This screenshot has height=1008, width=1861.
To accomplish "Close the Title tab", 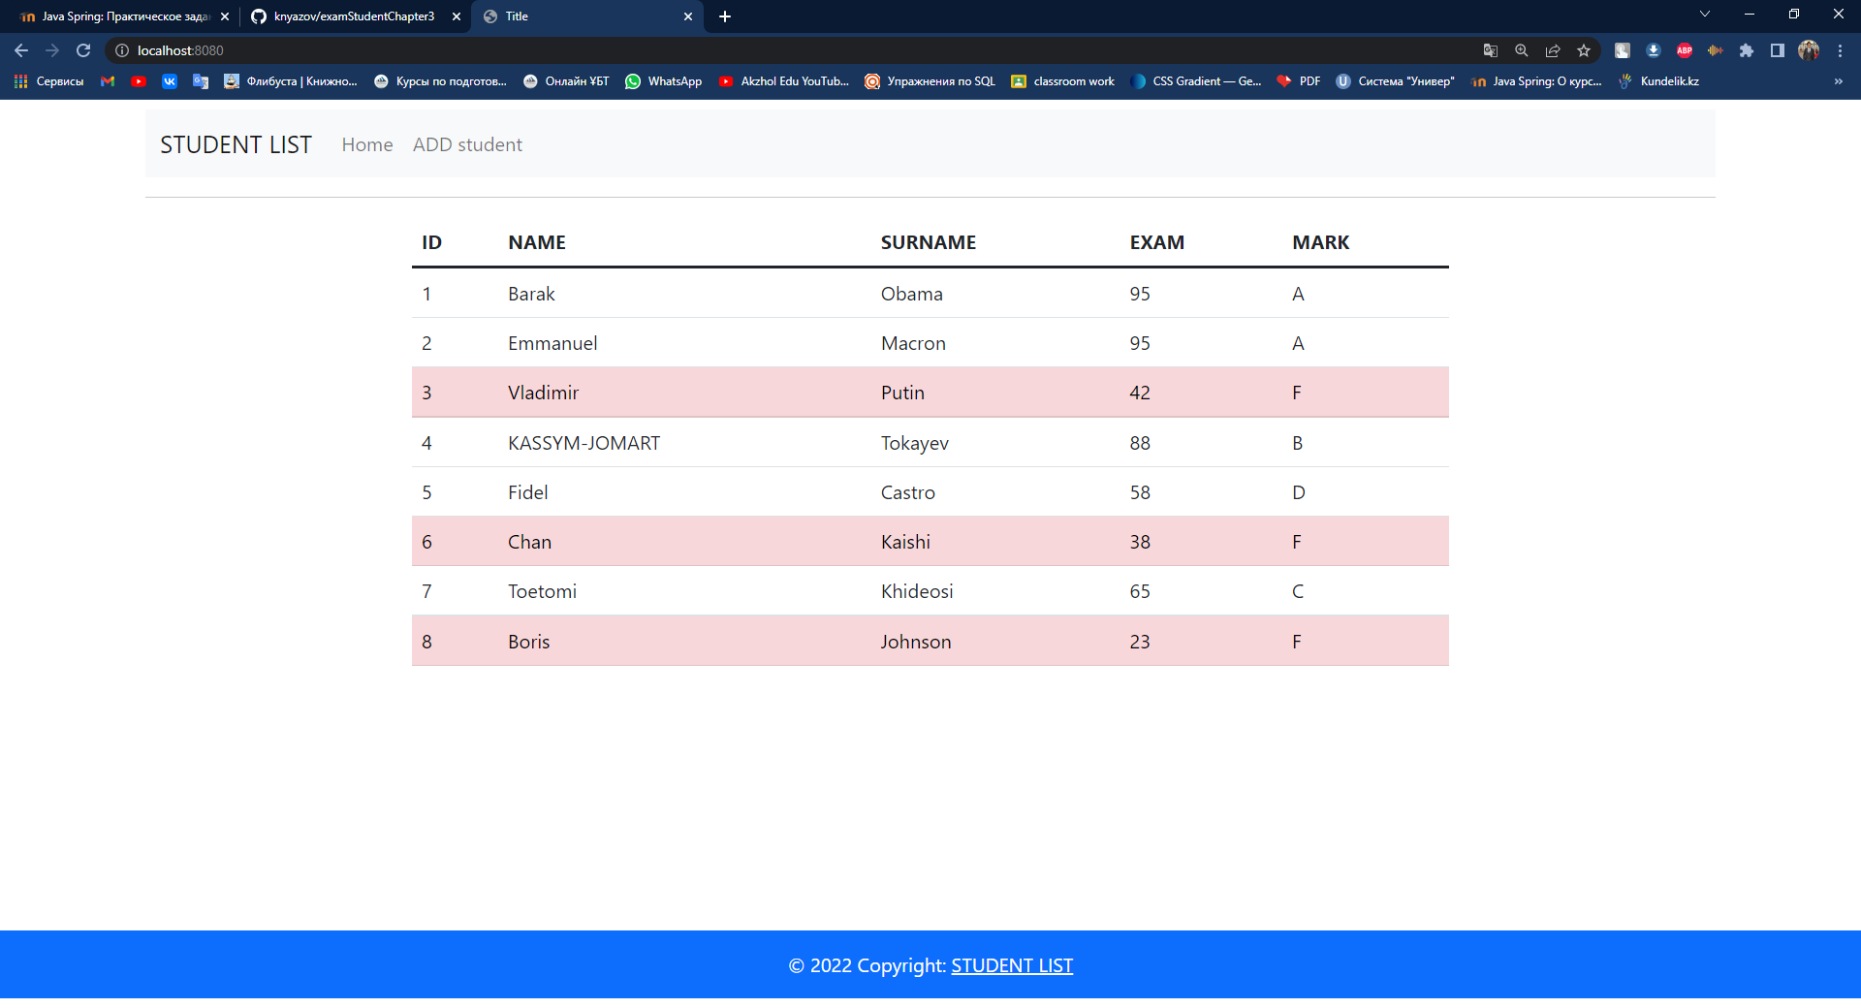I will [x=688, y=16].
